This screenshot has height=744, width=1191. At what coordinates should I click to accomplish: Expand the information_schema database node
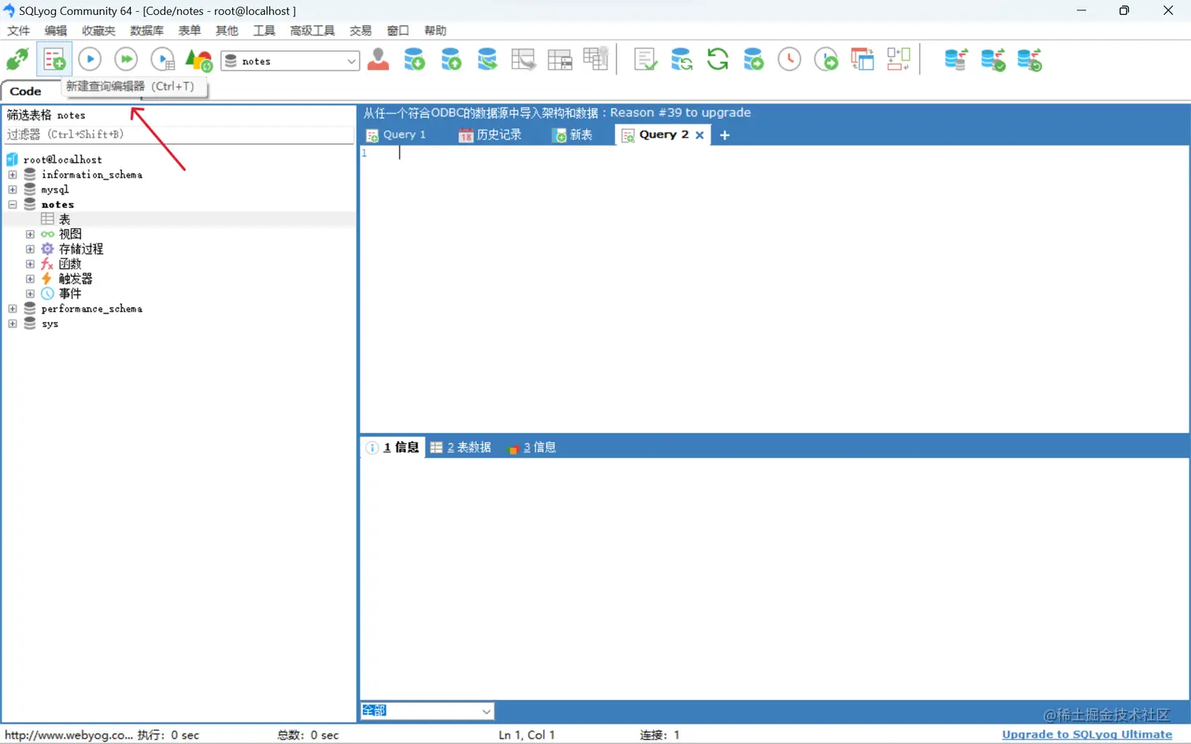tap(13, 175)
